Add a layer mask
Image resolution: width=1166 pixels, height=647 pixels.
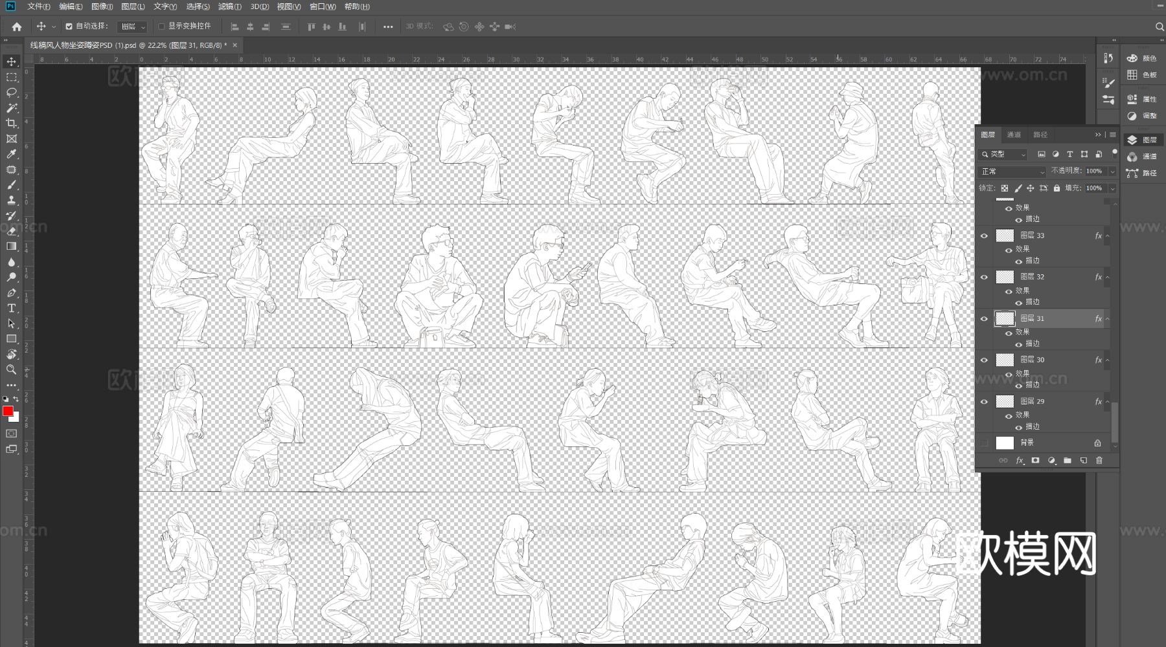pyautogui.click(x=1035, y=461)
